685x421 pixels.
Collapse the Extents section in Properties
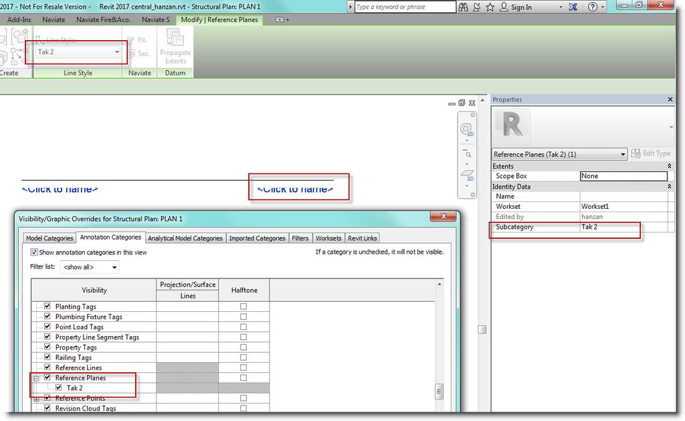(x=669, y=166)
